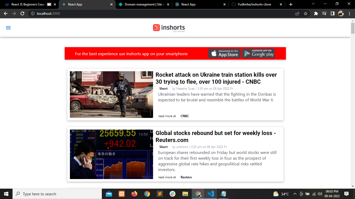
Task: Open the Reuters read more link
Action: pyautogui.click(x=186, y=177)
